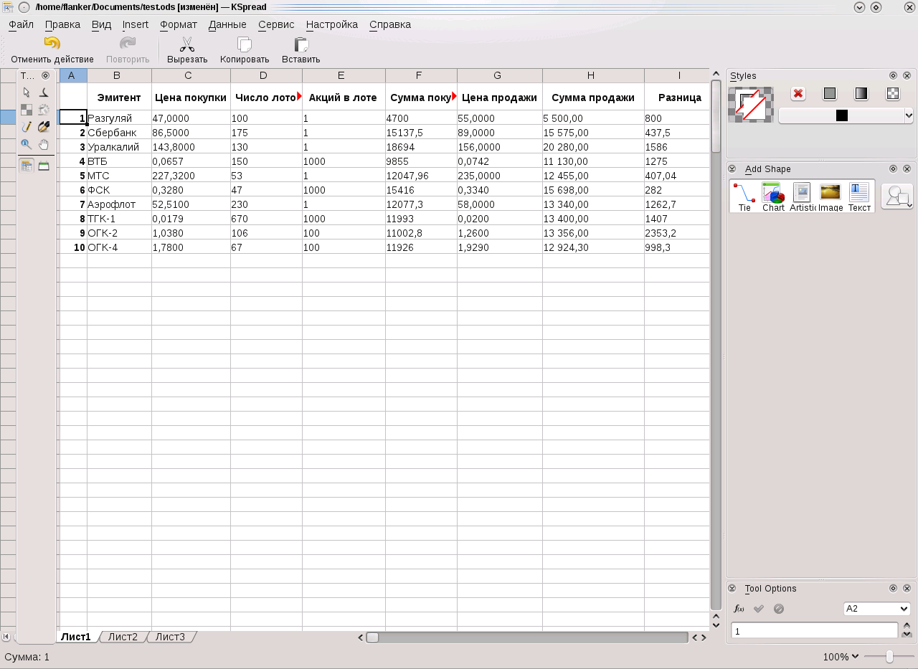
Task: Open the Правка menu
Action: [62, 24]
